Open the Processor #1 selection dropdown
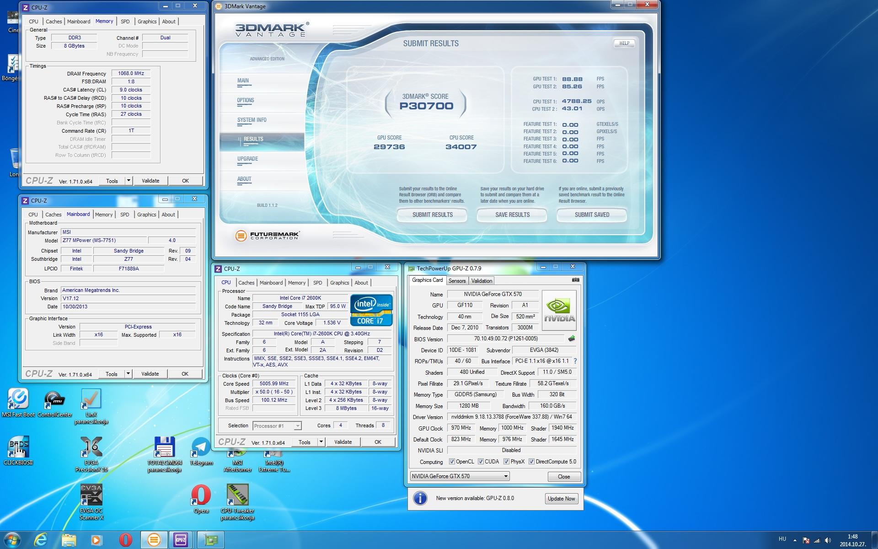 point(277,426)
